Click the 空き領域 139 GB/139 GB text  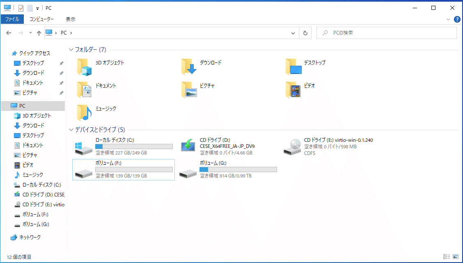coord(121,176)
